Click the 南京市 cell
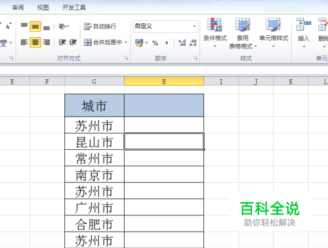The height and width of the screenshot is (248, 328). 94,174
